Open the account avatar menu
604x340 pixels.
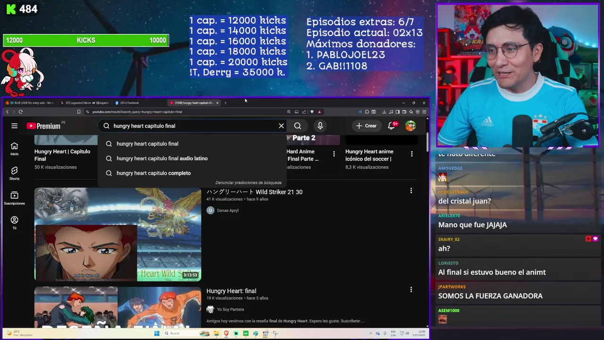[x=411, y=126]
